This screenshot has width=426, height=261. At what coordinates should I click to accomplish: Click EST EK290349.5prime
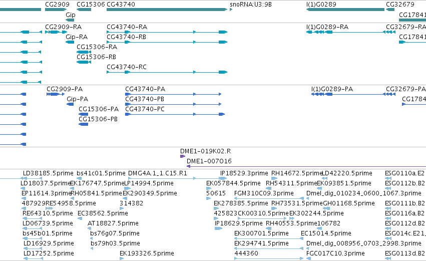(150, 193)
